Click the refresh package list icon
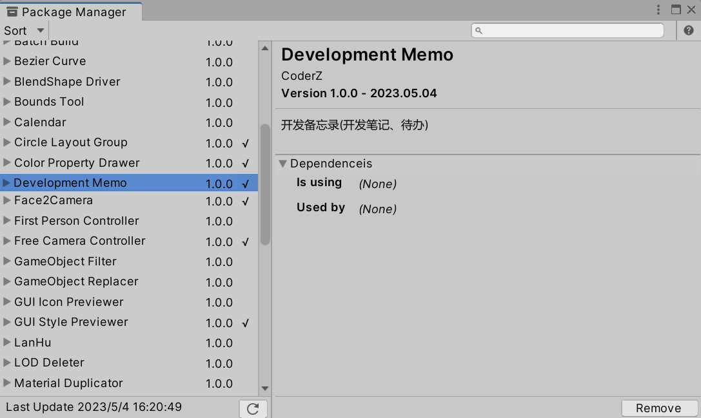 (253, 408)
